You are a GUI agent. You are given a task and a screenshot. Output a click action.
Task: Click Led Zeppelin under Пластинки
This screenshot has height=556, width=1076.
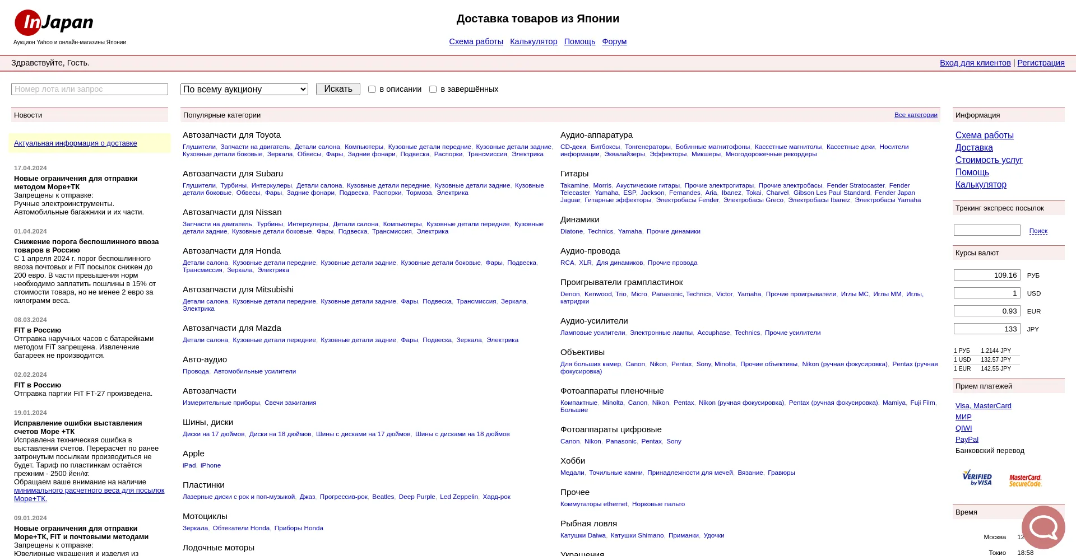click(459, 497)
